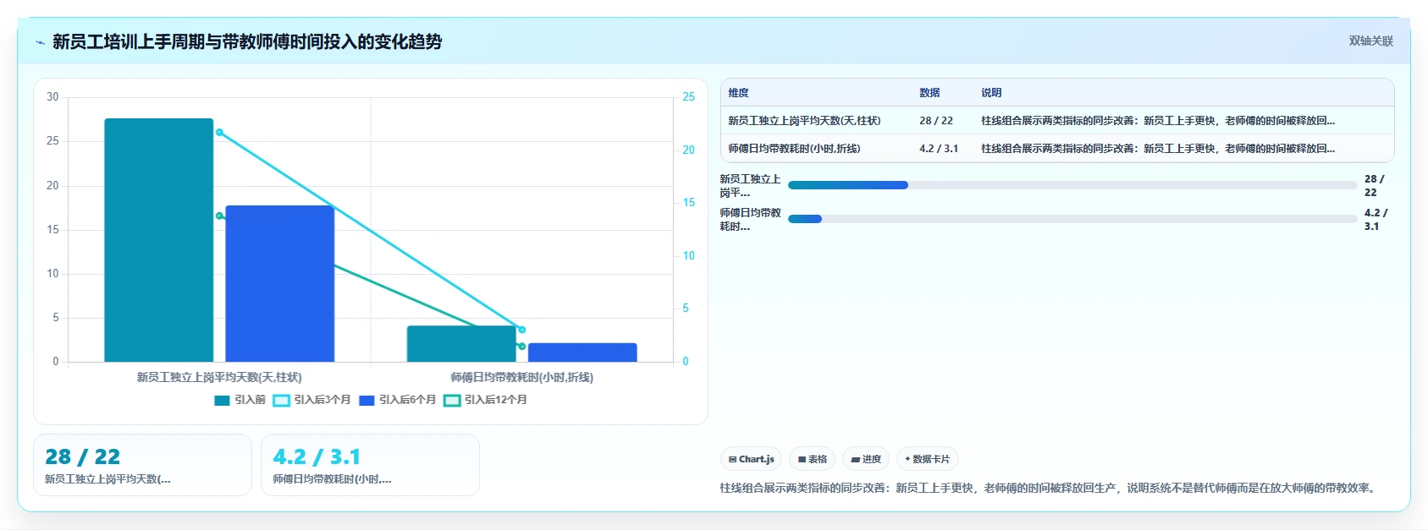Click the 进度 tag
Screen dimensions: 1428x530
pyautogui.click(x=865, y=459)
